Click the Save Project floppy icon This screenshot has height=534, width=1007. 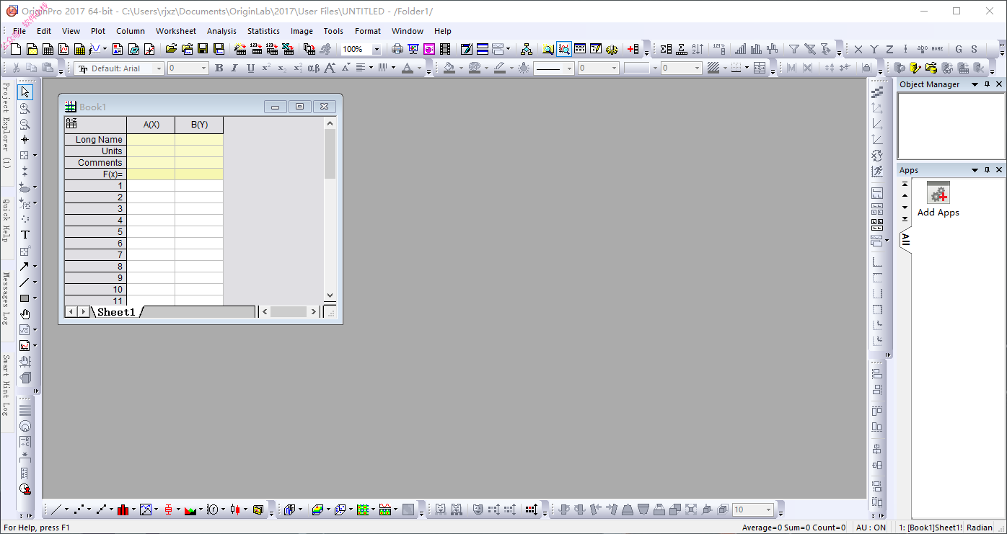point(203,49)
